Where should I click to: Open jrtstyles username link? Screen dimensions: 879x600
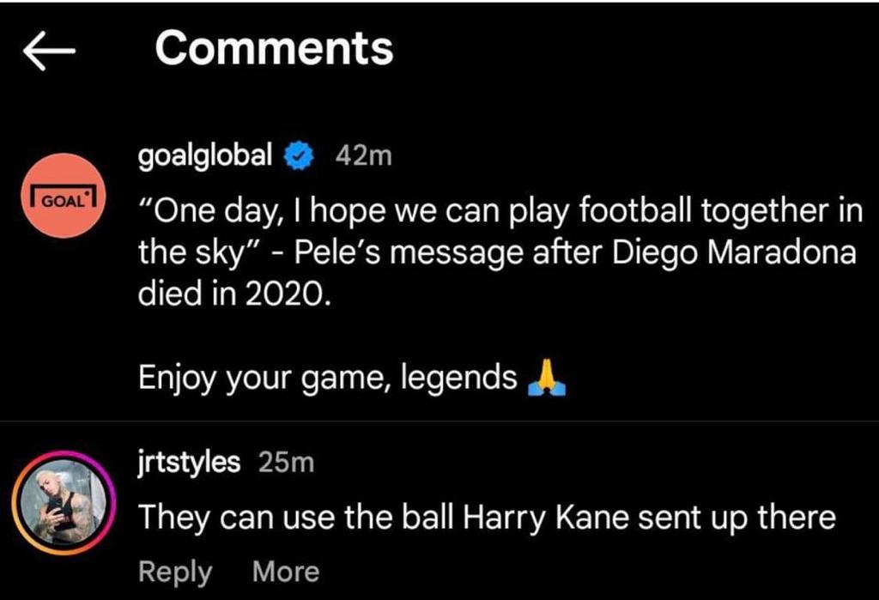189,464
